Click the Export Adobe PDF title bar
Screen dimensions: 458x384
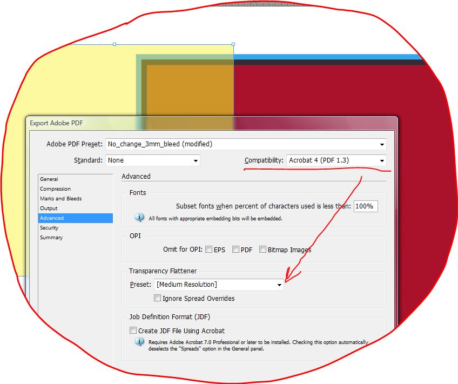(x=212, y=123)
